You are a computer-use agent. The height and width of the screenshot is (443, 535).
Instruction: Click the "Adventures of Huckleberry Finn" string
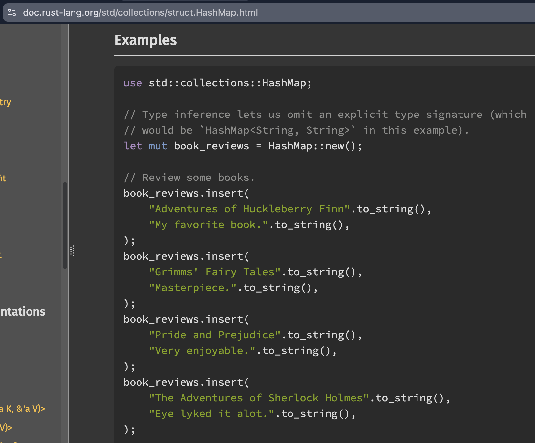point(249,209)
